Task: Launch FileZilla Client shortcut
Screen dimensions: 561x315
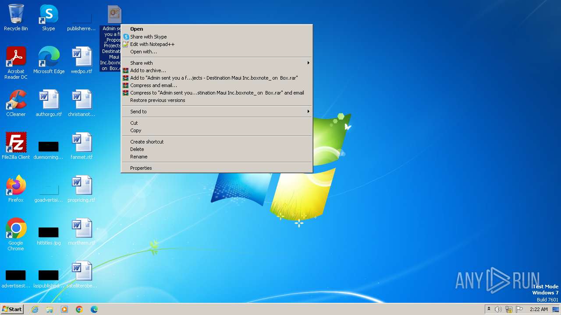Action: tap(16, 146)
